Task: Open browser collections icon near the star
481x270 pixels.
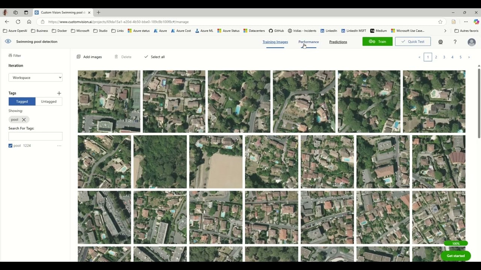Action: click(x=454, y=22)
